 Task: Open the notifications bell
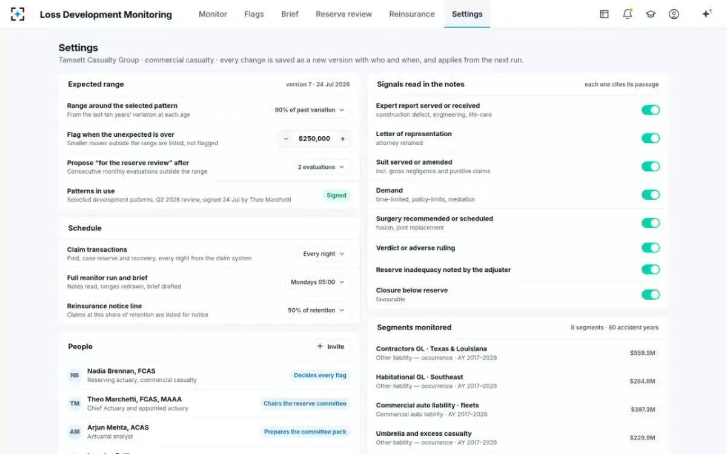coord(627,14)
